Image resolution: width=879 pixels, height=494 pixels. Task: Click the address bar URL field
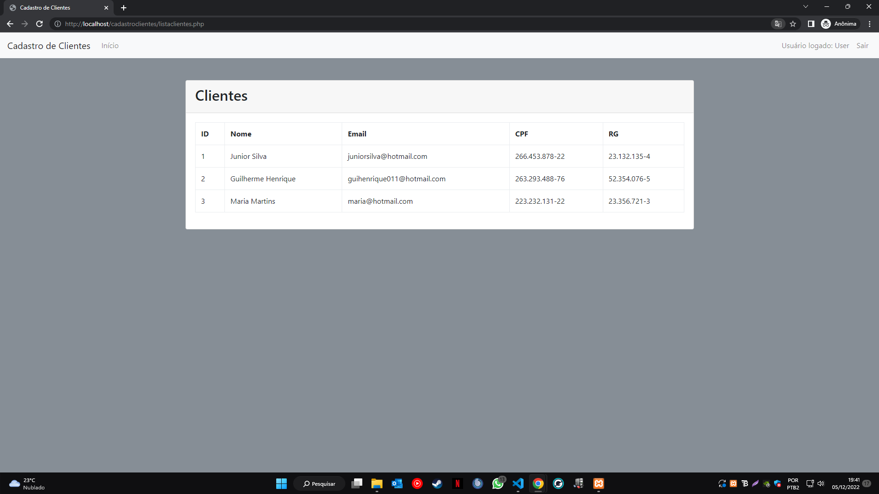pyautogui.click(x=412, y=24)
